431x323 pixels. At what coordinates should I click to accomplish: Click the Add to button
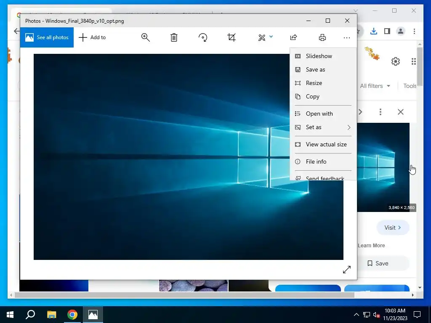click(92, 37)
